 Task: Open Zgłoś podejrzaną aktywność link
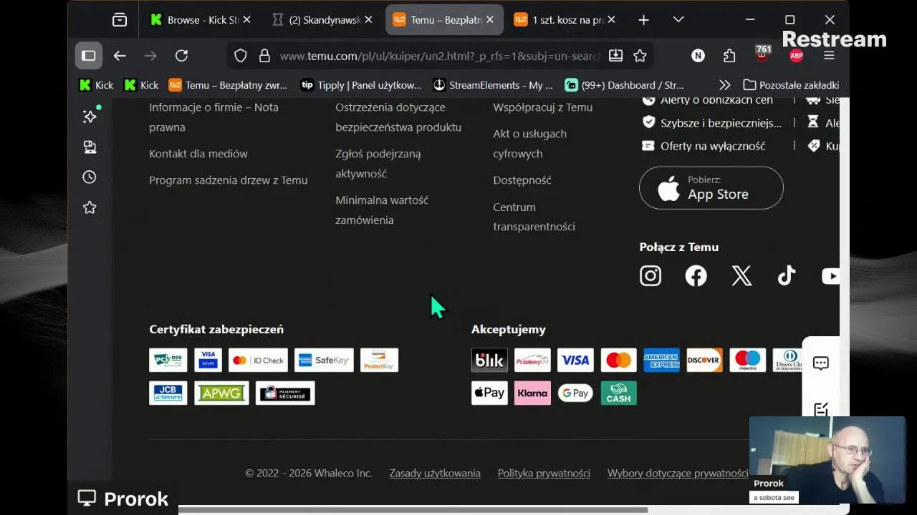pyautogui.click(x=378, y=164)
